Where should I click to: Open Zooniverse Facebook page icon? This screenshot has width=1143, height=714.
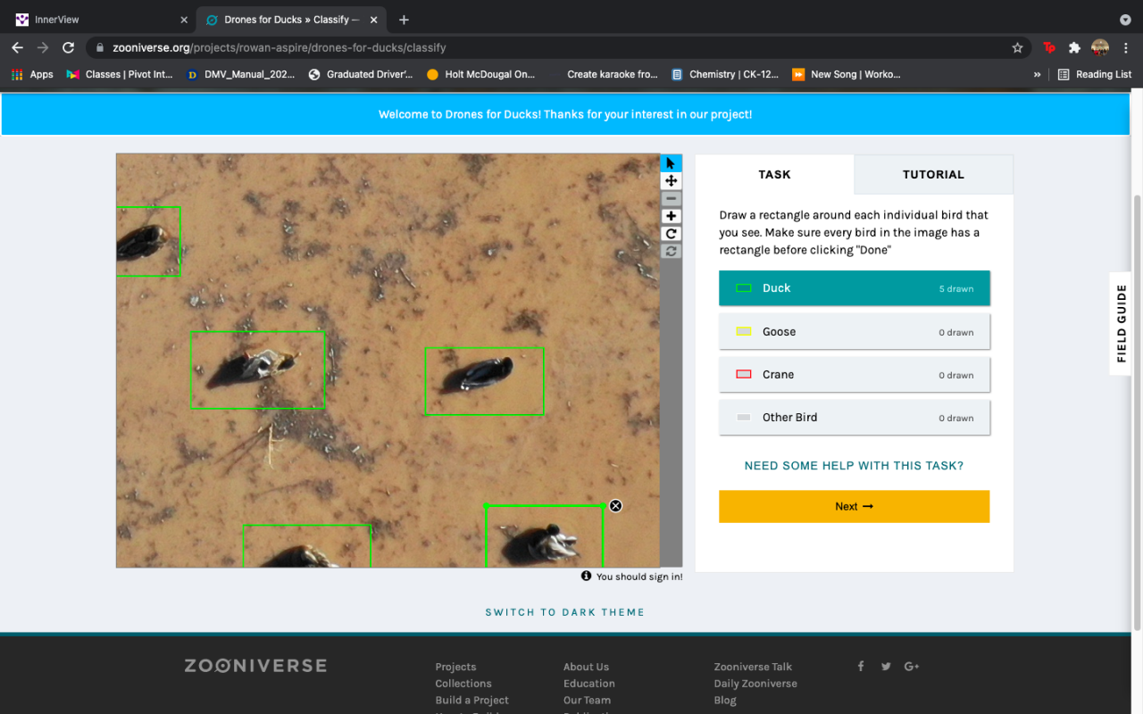click(x=861, y=666)
